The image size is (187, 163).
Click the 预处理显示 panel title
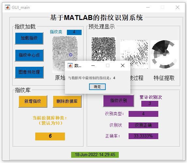point(101,27)
